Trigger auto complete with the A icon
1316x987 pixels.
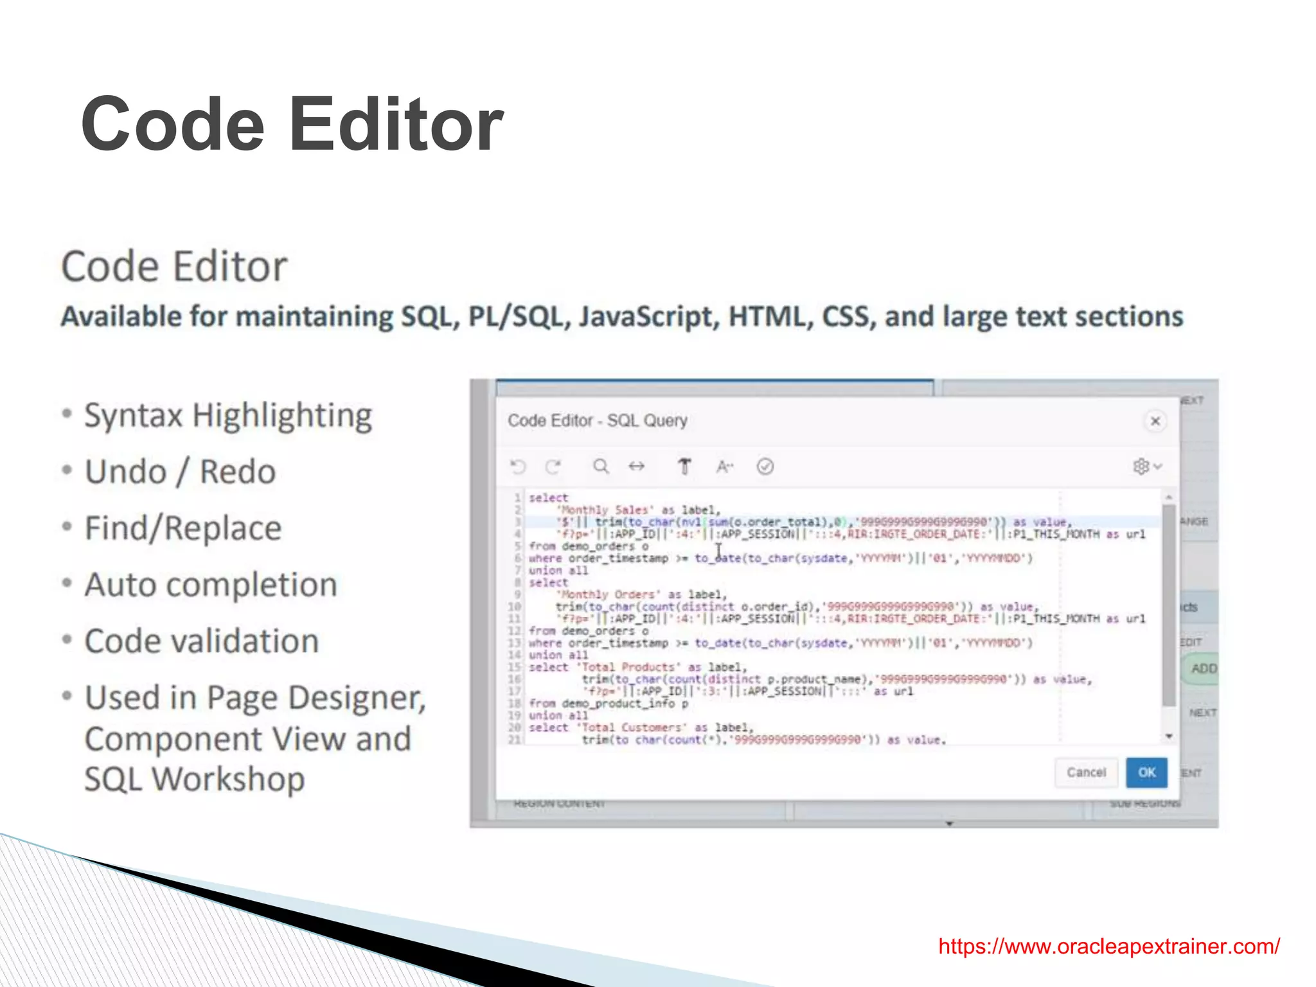[x=724, y=467]
